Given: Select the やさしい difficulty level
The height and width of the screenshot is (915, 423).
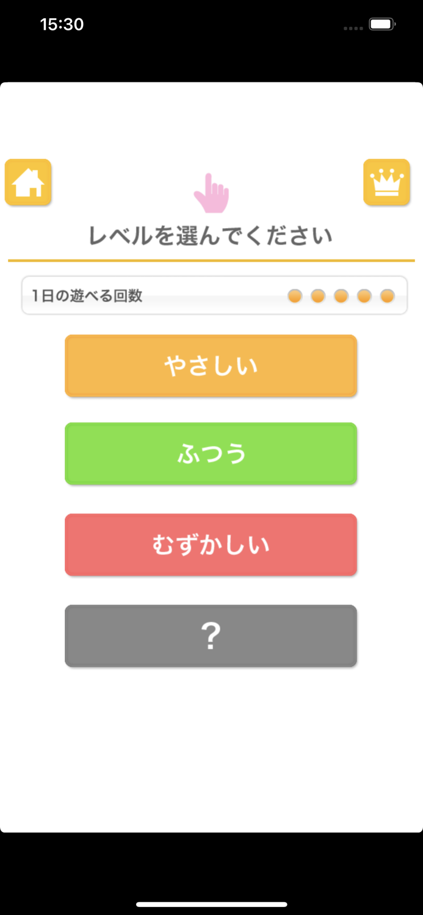Looking at the screenshot, I should 211,365.
